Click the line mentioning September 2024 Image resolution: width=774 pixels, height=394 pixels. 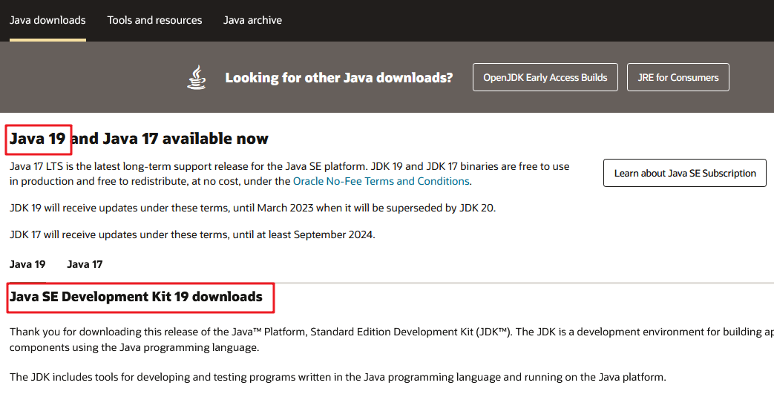click(192, 235)
